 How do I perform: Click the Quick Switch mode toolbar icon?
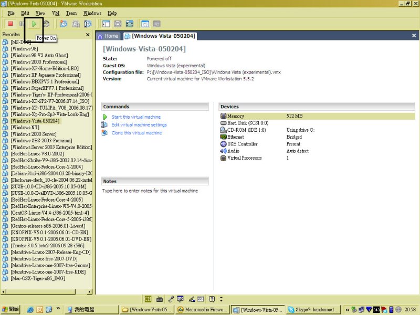[x=118, y=24]
